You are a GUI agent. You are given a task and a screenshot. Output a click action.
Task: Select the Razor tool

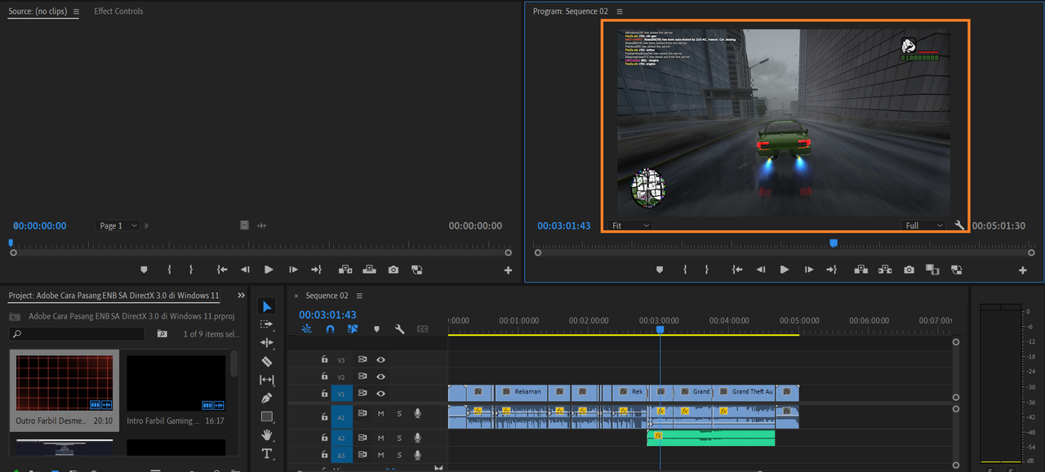coord(267,361)
